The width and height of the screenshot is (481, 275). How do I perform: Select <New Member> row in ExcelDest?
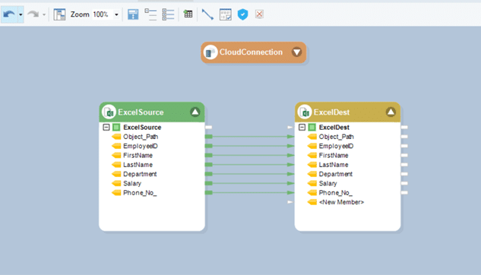coord(341,202)
